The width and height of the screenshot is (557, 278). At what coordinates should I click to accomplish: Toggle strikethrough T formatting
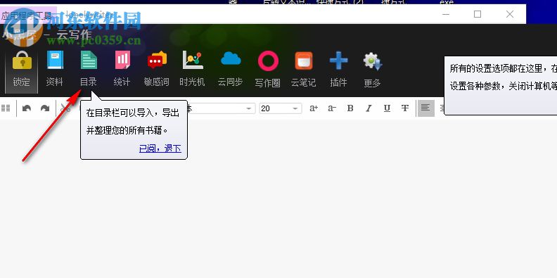coord(405,108)
